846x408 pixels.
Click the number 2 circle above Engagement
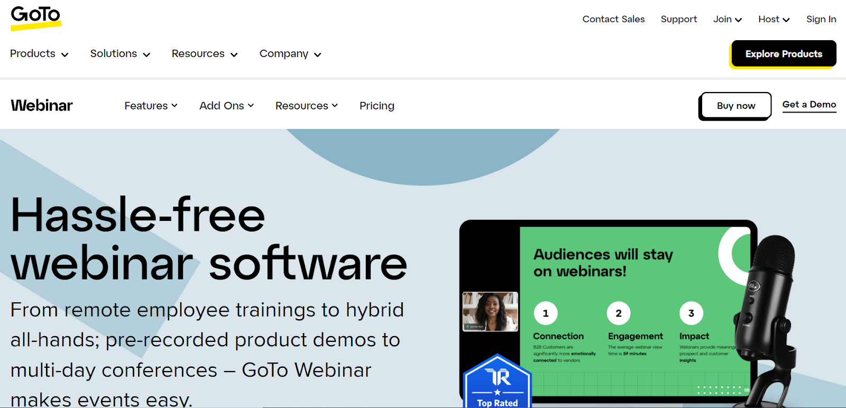619,313
